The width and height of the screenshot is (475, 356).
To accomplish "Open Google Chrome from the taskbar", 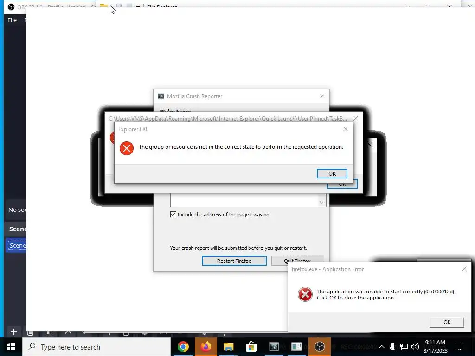I will coord(183,347).
